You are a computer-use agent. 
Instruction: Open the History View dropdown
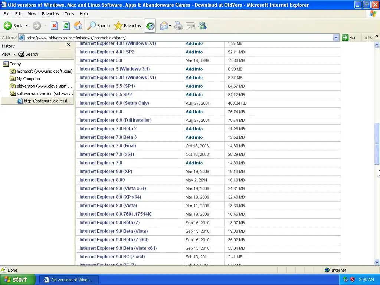click(x=8, y=54)
